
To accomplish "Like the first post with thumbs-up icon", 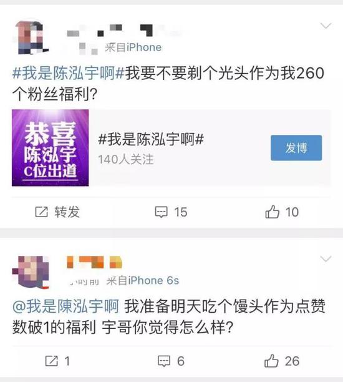I will click(272, 212).
